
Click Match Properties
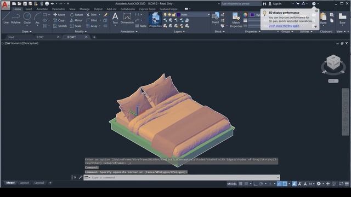pos(236,20)
